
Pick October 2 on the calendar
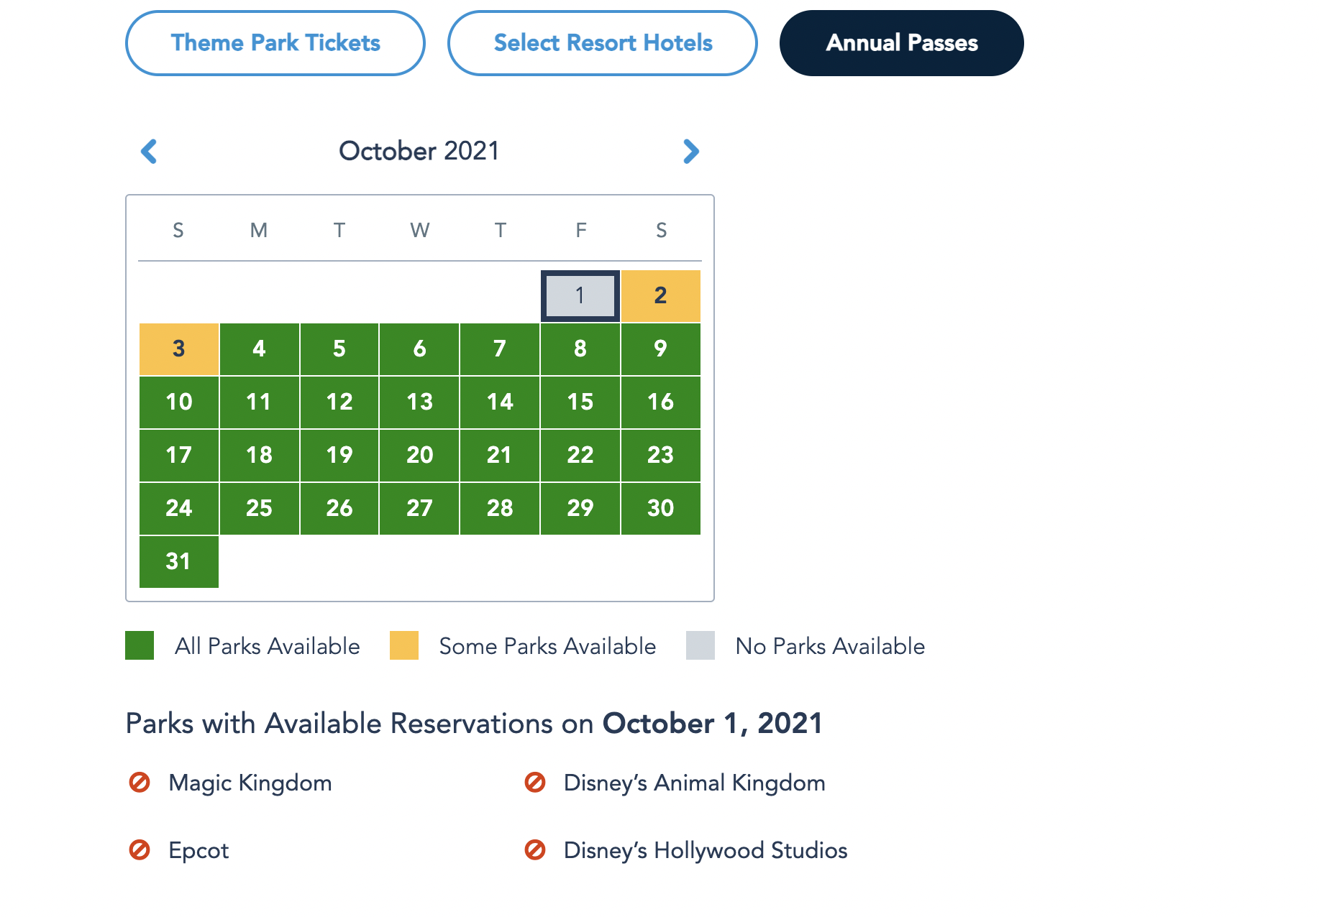660,295
